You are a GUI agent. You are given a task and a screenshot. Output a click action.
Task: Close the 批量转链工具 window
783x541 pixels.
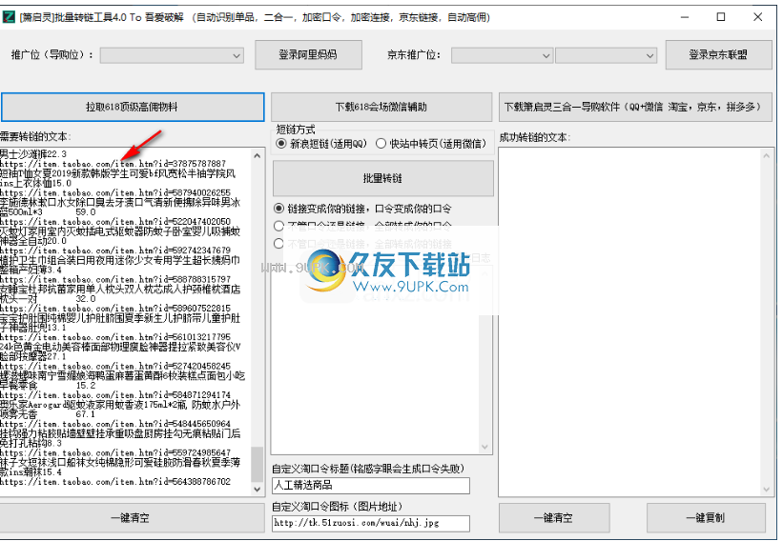pyautogui.click(x=757, y=17)
